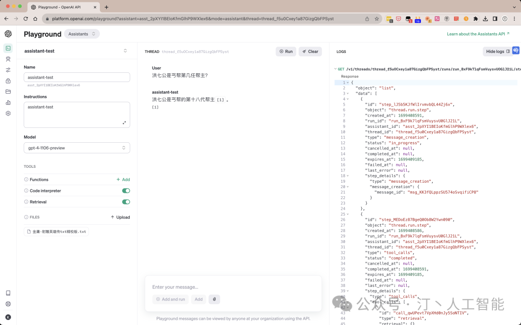Turn off the Retrieval toggle

coord(126,202)
